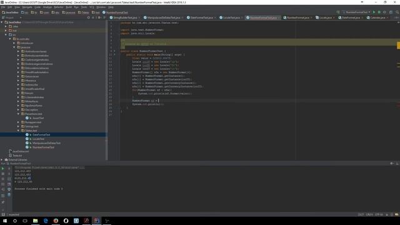Open Cortana search circle on taskbar
Screen dimensions: 400x225
pos(15,221)
